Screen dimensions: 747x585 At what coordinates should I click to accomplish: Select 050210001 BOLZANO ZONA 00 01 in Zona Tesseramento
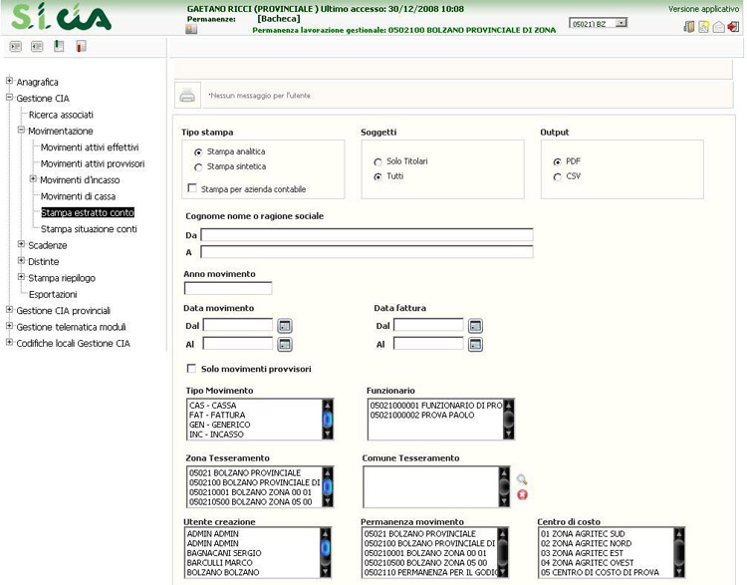[250, 492]
